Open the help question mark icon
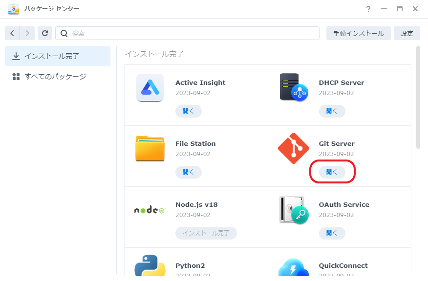This screenshot has height=281, width=428. tap(368, 9)
